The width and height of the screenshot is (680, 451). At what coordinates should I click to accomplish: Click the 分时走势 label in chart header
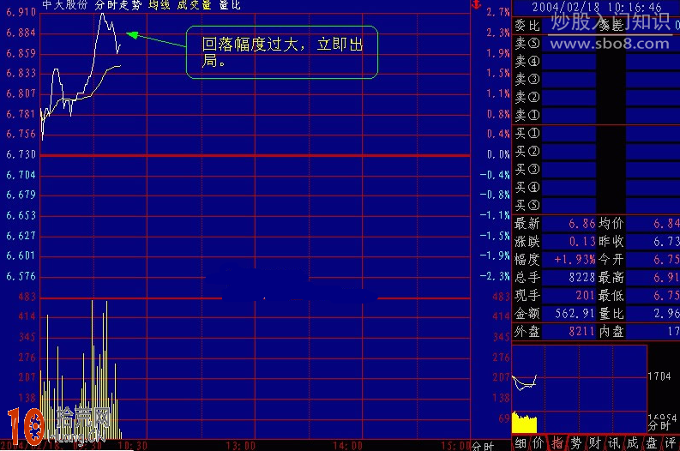tap(118, 5)
